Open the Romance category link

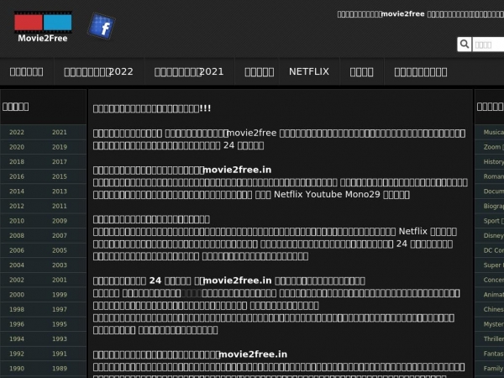click(493, 176)
